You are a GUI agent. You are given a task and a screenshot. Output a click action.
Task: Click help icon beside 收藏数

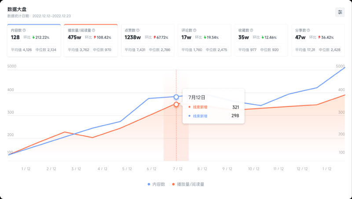252,30
